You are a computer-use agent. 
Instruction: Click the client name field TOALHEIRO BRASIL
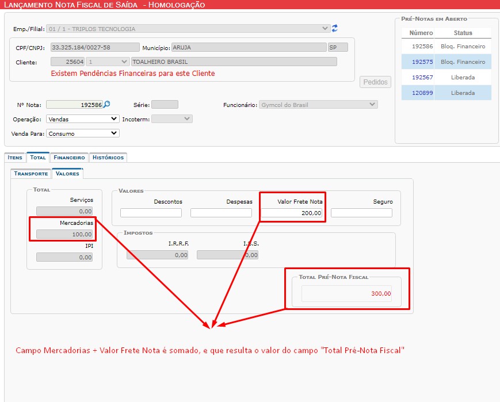[234, 62]
